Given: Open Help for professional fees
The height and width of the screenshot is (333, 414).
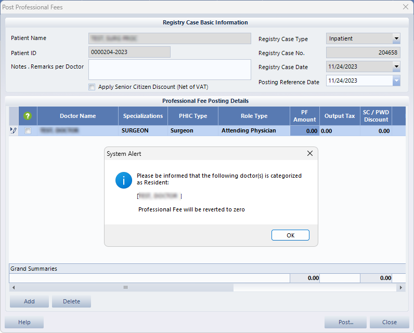Looking at the screenshot, I should coord(24,322).
